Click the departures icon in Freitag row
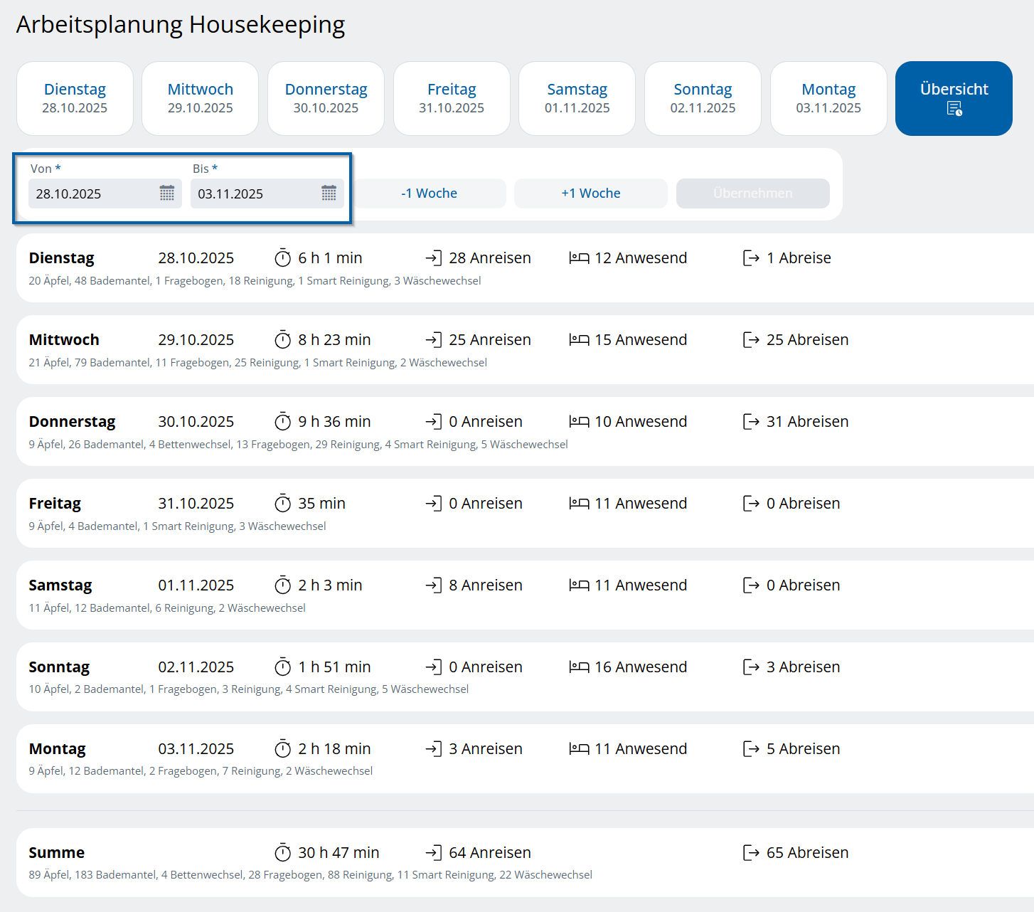The width and height of the screenshot is (1034, 912). 751,504
